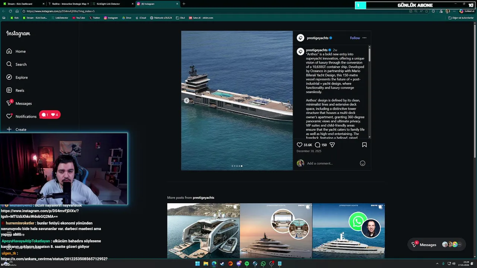Expand Diğer sık kullanılanlar folder
Screen dimensions: 477x268
coord(461,18)
